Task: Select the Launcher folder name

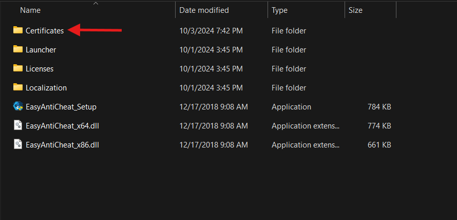Action: 41,50
